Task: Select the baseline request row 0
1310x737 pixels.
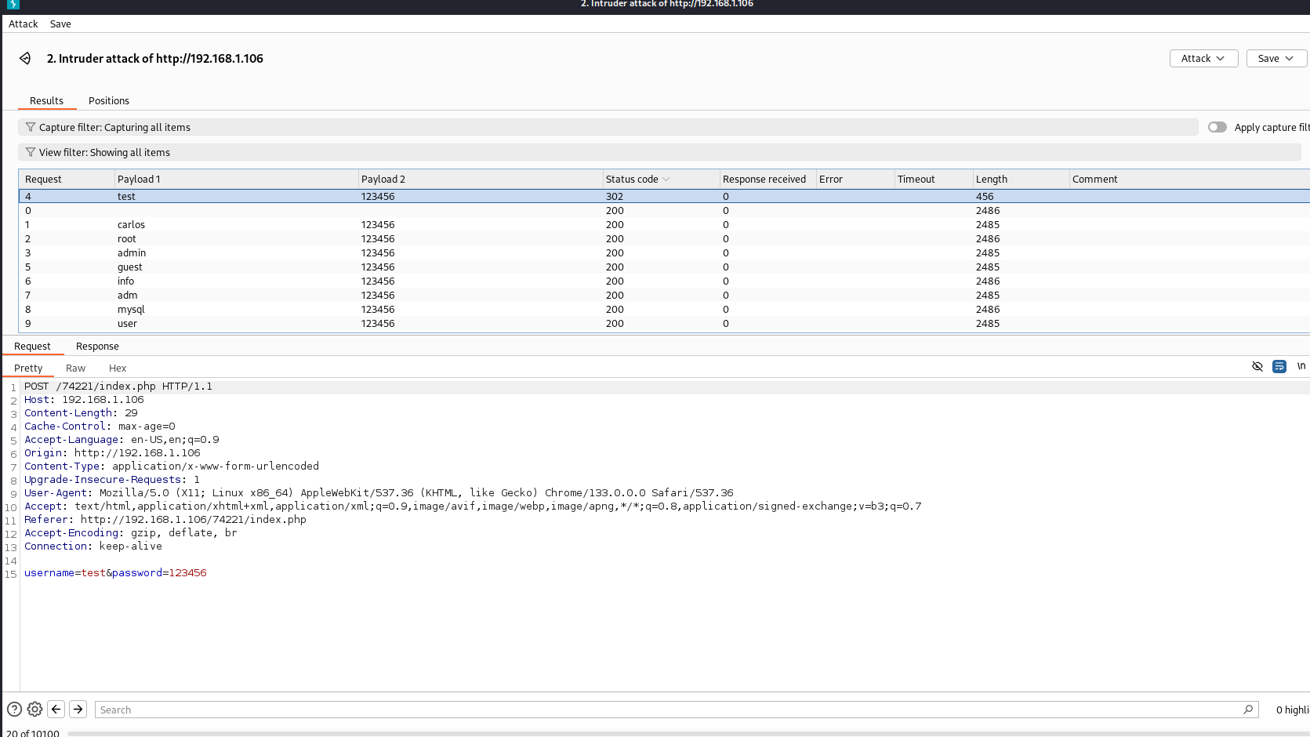Action: [664, 211]
